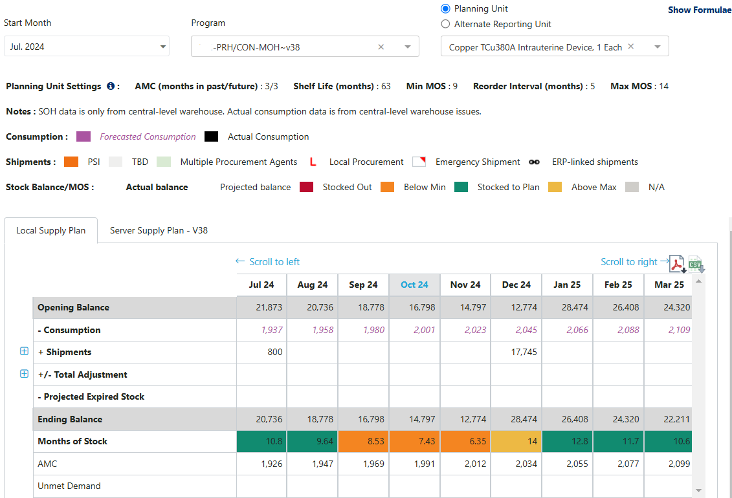Screen dimensions: 732x498
Task: Click the 17,745 shipment cell in Dec 24
Action: click(x=516, y=352)
